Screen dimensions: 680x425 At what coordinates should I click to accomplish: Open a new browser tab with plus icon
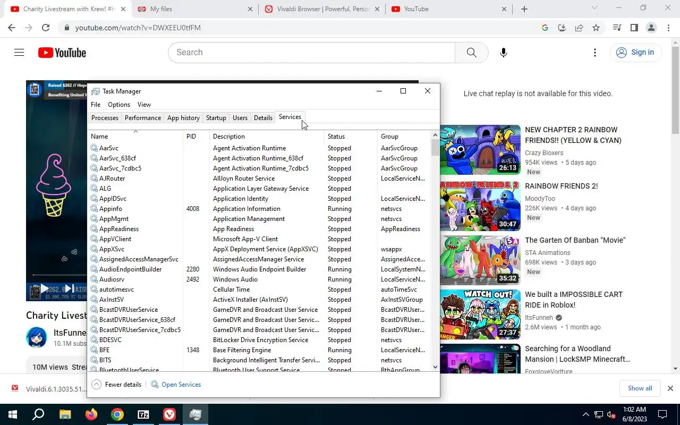pyautogui.click(x=524, y=9)
